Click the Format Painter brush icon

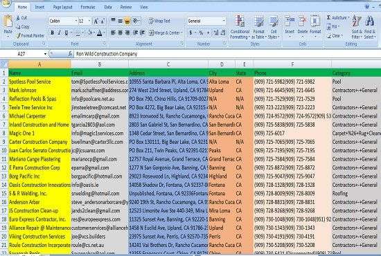(18, 36)
